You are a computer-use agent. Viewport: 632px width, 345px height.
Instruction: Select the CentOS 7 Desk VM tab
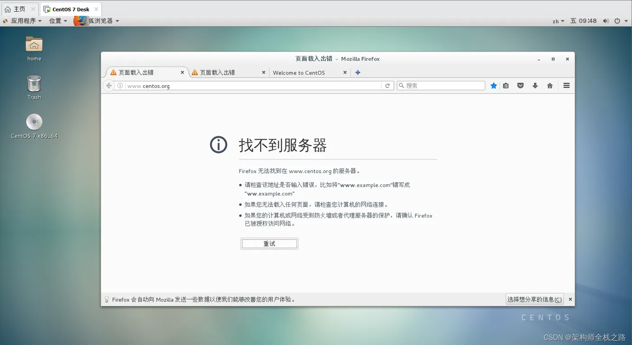[71, 9]
